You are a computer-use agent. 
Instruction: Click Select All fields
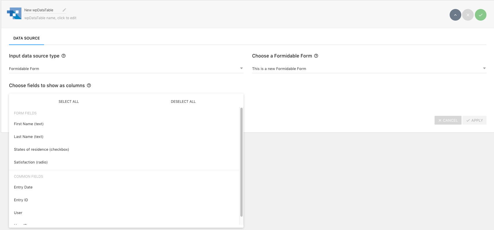tap(69, 102)
